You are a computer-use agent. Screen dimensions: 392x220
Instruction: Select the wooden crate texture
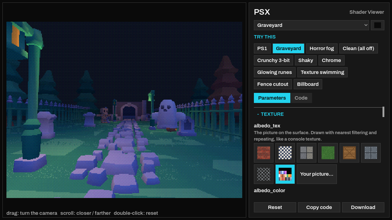click(x=349, y=153)
